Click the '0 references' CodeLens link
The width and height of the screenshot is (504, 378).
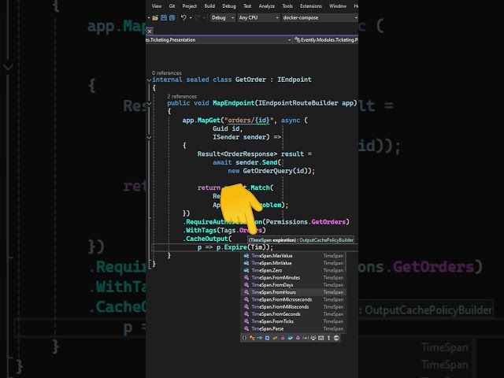pos(166,73)
